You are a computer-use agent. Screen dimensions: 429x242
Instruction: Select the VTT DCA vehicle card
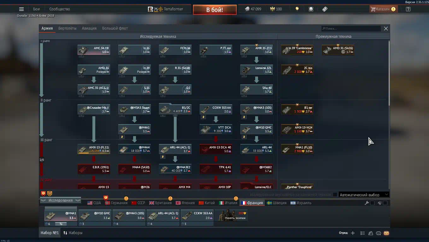coord(216,129)
